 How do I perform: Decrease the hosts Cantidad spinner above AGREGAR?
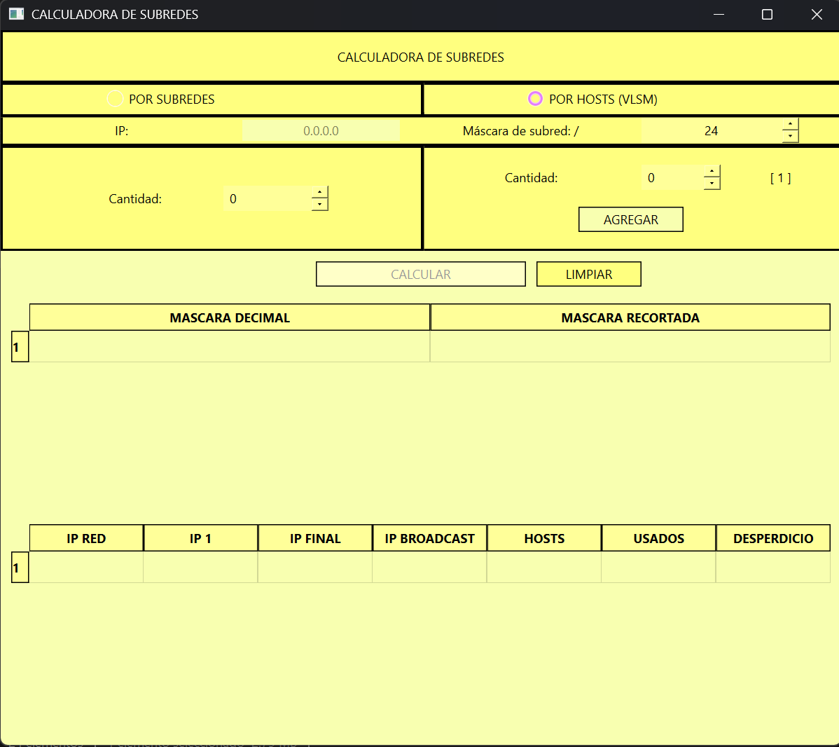[x=712, y=184]
